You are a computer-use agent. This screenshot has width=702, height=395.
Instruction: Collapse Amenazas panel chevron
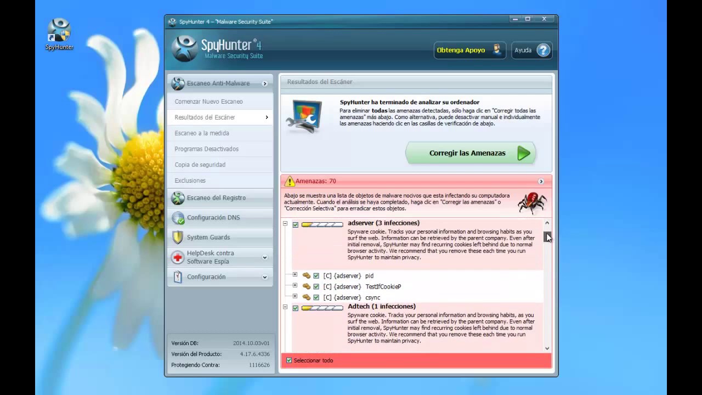tap(541, 181)
